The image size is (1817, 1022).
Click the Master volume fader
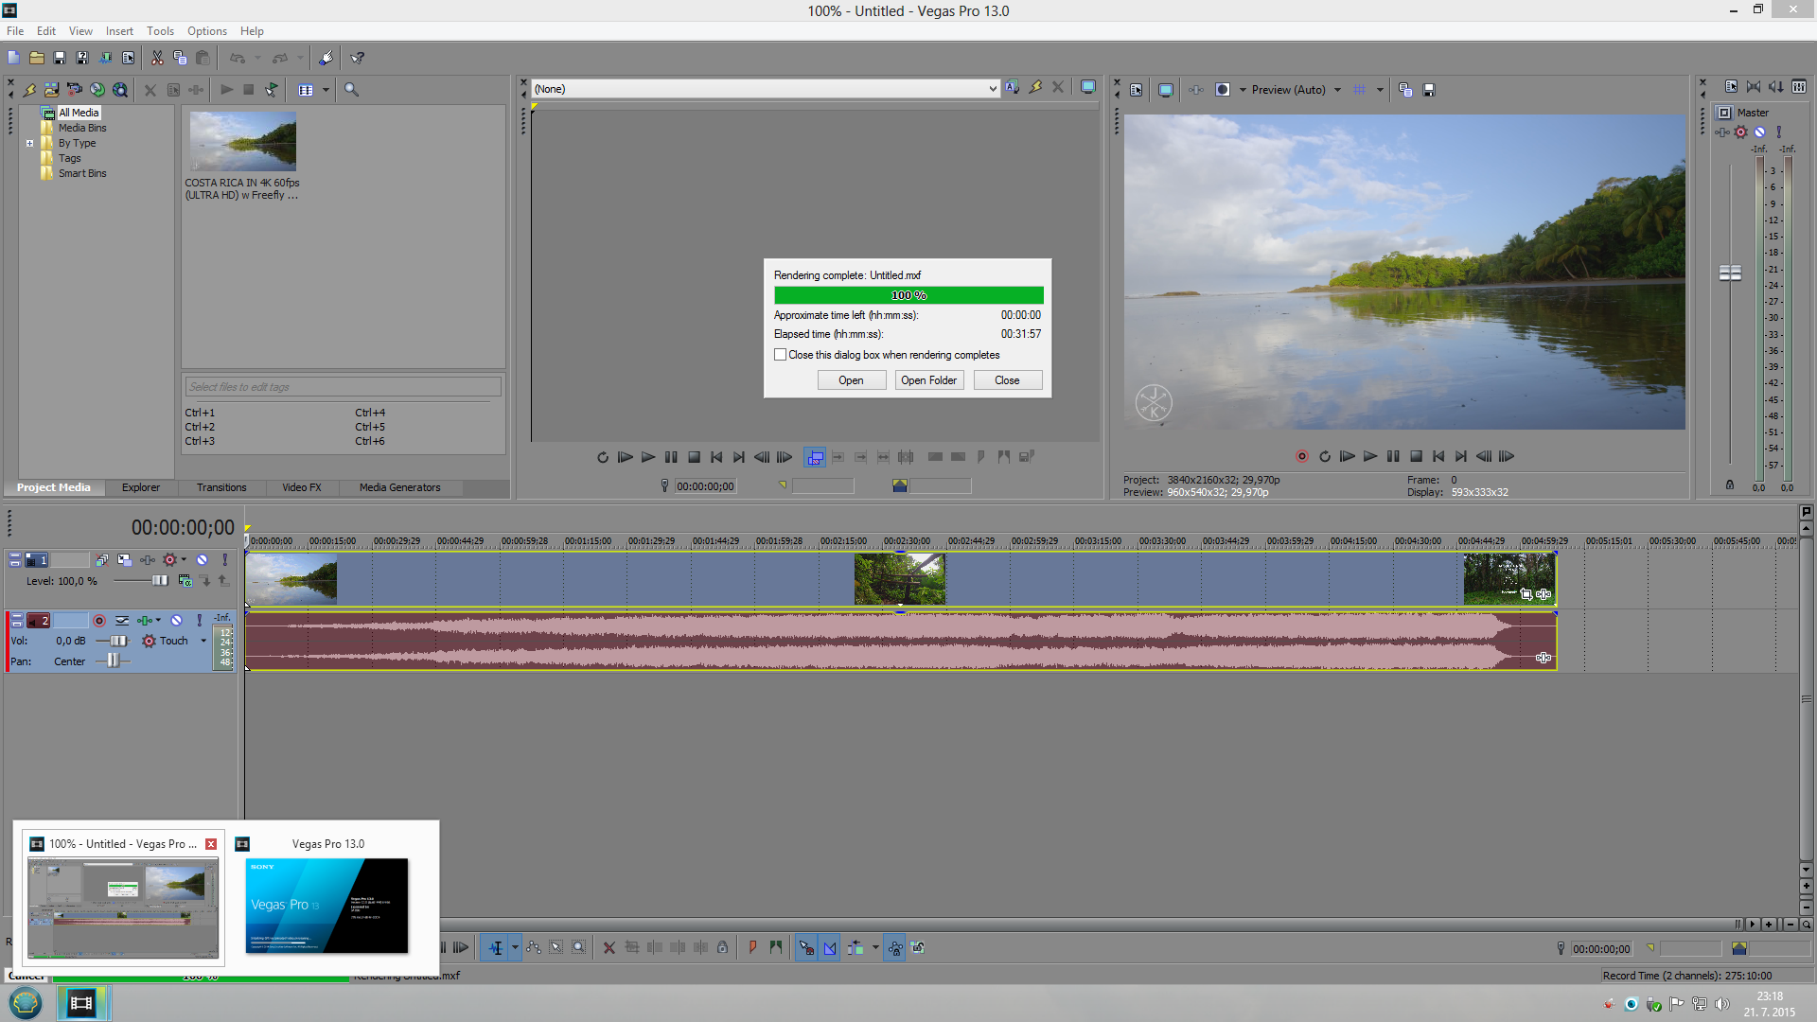[1730, 273]
